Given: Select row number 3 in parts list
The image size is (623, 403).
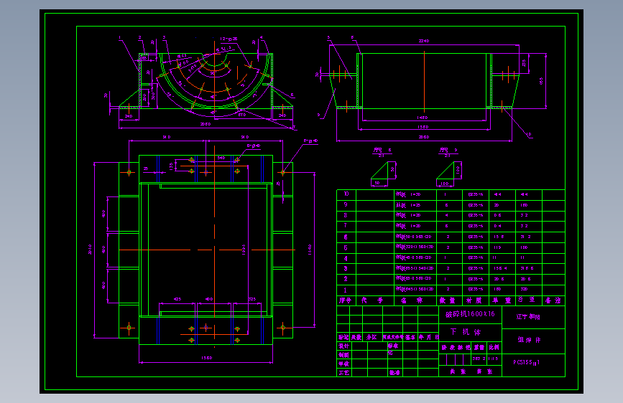Looking at the screenshot, I should pos(346,268).
